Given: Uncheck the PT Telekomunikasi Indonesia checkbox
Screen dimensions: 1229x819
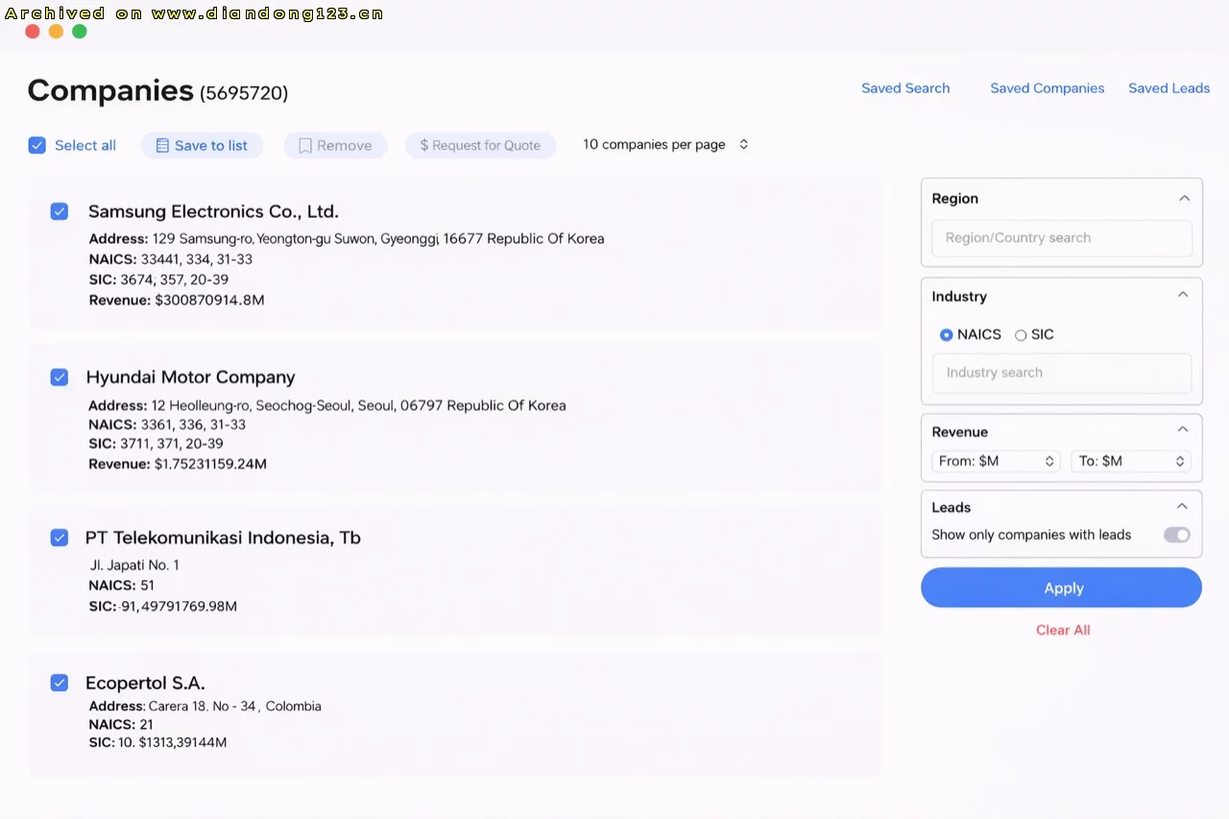Looking at the screenshot, I should coord(60,538).
